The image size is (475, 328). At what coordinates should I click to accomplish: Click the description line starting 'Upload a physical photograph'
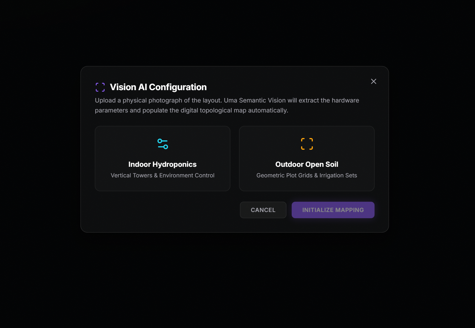click(x=227, y=100)
